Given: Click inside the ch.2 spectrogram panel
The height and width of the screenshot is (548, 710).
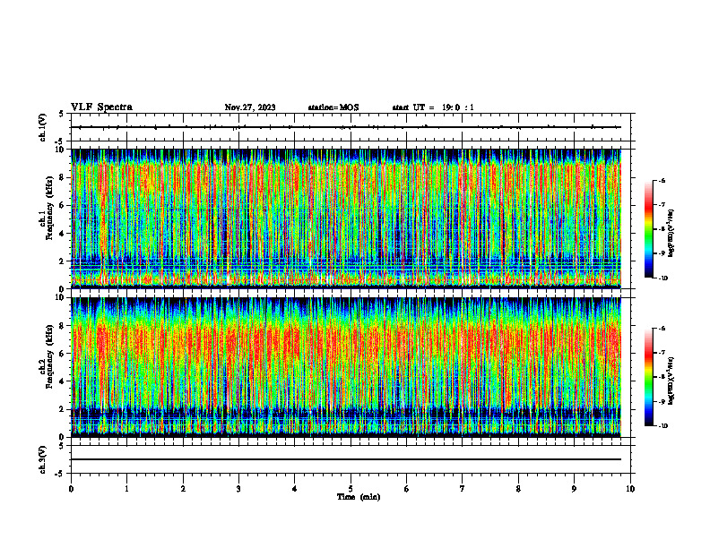Looking at the screenshot, I should click(346, 367).
